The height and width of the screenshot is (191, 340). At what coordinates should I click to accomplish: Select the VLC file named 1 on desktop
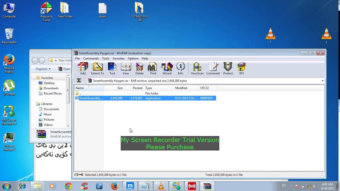(x=326, y=36)
